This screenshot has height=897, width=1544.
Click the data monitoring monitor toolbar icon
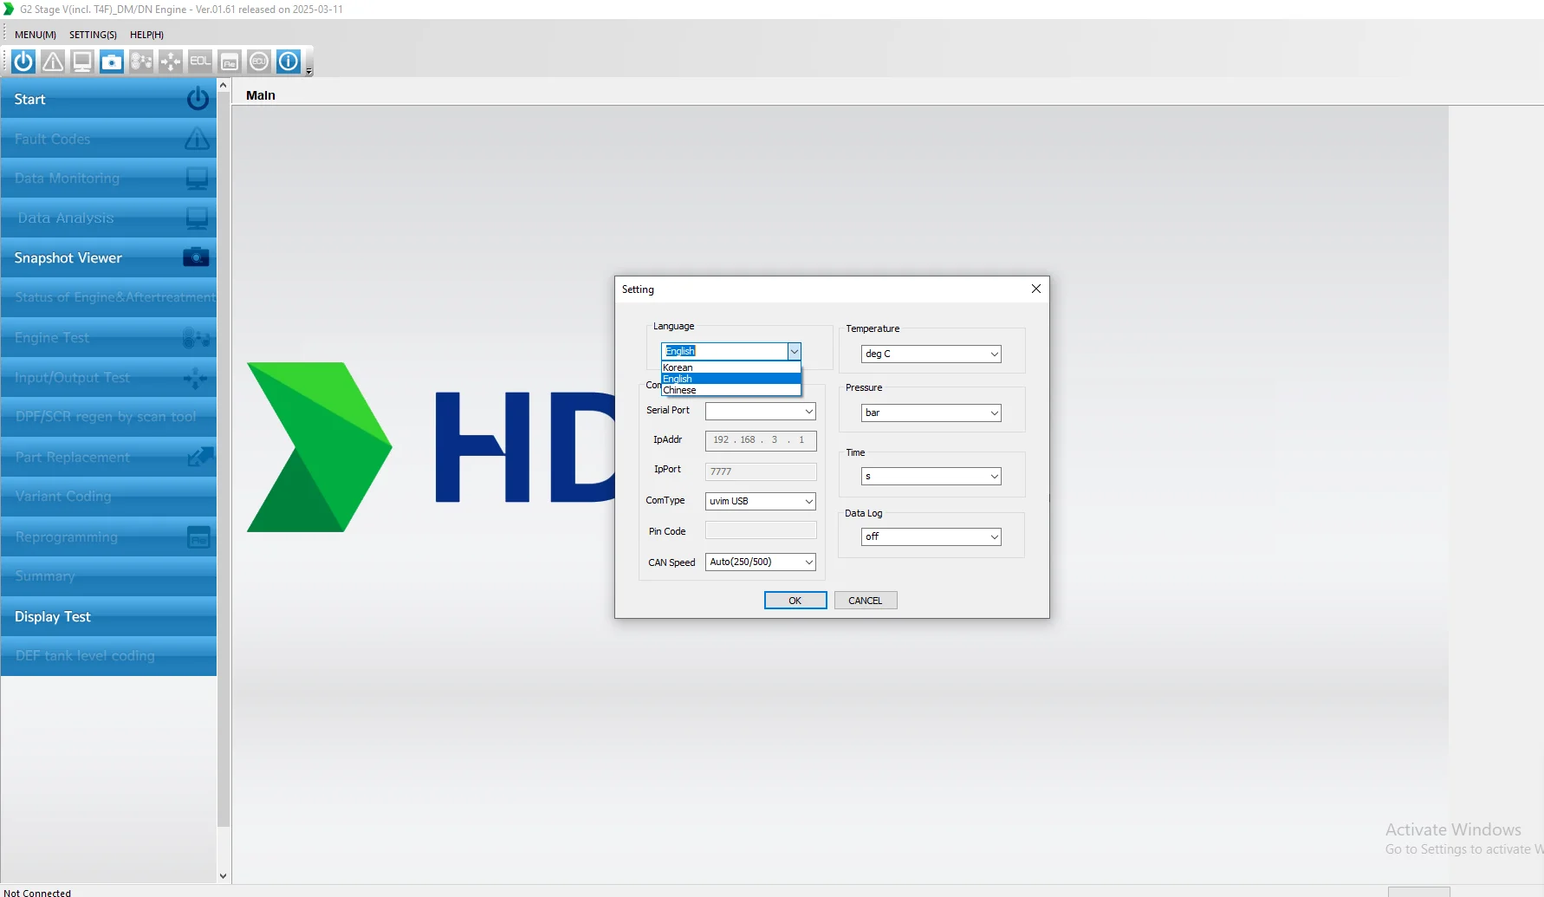[82, 62]
